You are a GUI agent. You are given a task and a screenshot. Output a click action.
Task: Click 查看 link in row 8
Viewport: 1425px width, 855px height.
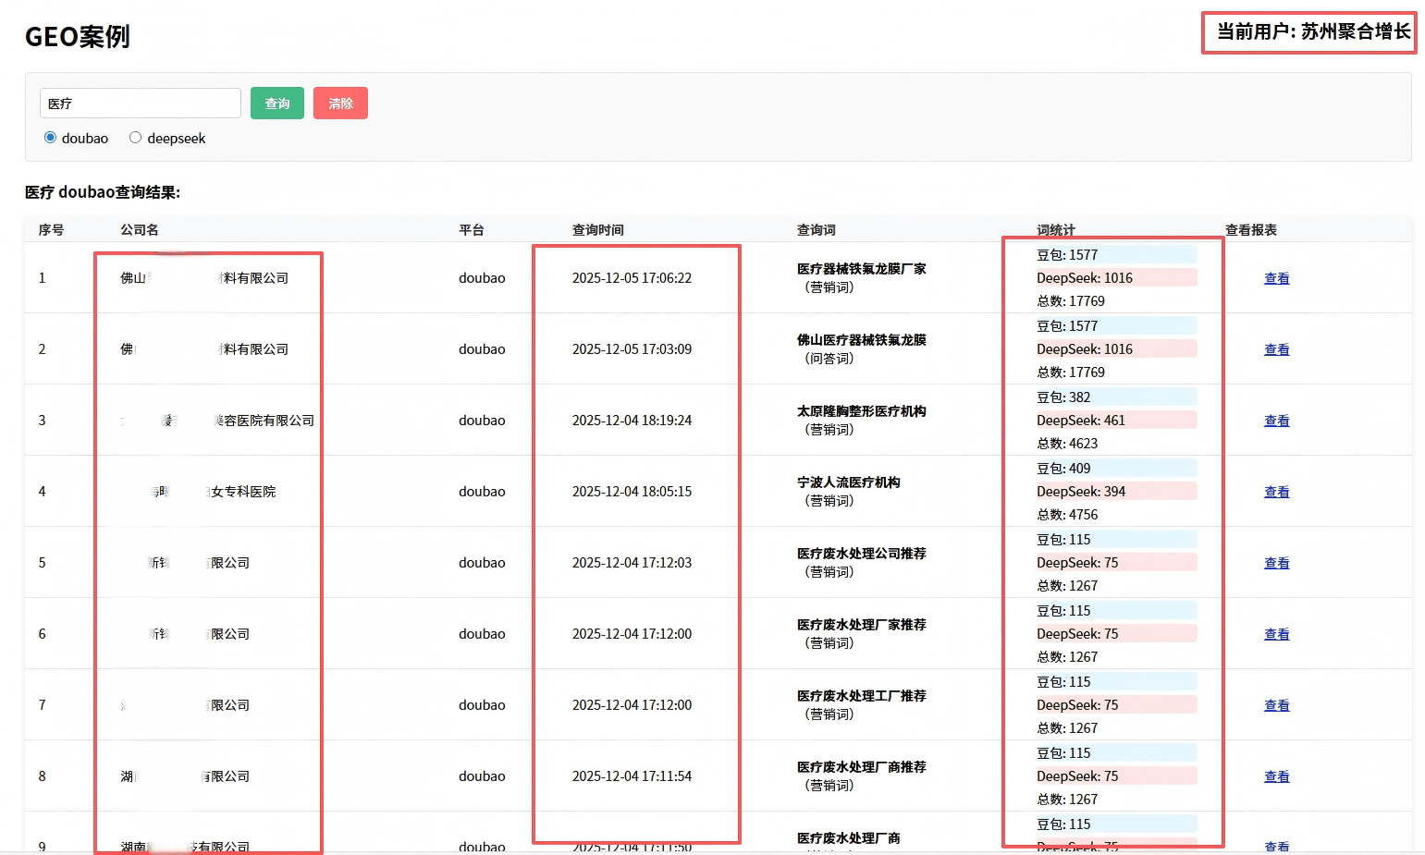pyautogui.click(x=1276, y=776)
